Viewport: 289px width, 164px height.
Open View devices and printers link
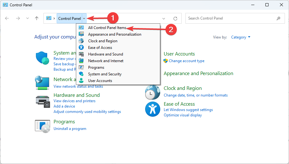point(75,101)
